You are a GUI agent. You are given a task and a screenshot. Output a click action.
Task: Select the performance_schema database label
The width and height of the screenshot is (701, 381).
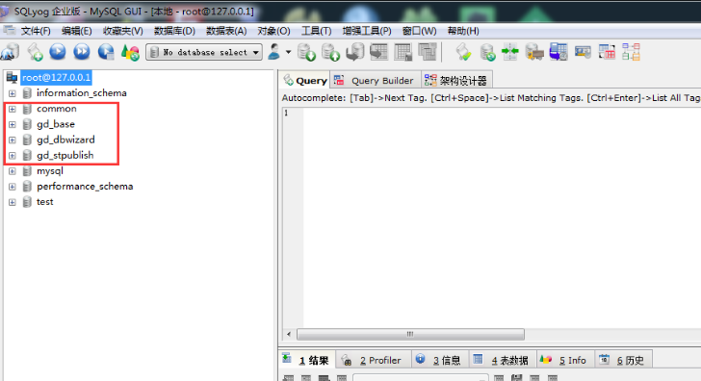pos(85,187)
